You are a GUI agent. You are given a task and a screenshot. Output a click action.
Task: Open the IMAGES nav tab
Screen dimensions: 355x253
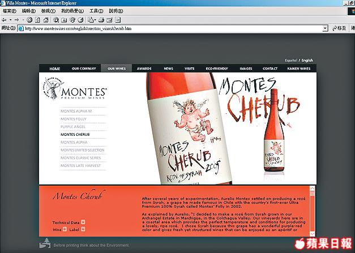pos(246,68)
